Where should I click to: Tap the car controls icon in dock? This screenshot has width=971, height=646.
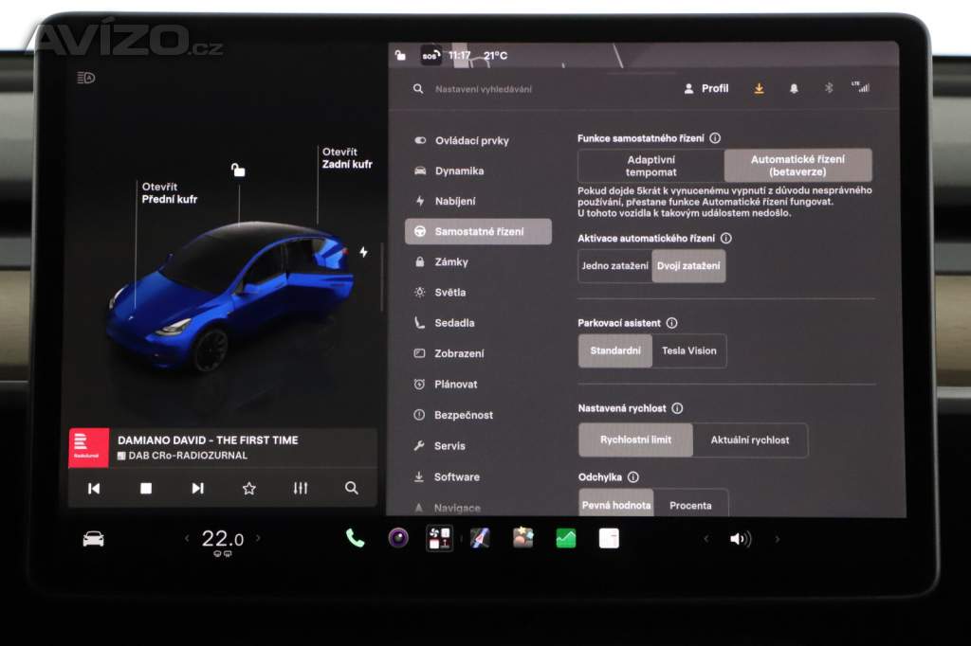click(x=94, y=539)
